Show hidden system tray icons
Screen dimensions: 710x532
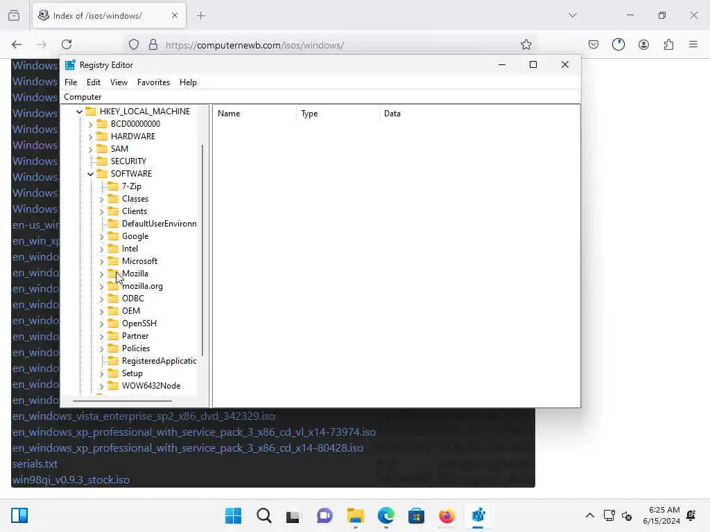click(x=589, y=515)
